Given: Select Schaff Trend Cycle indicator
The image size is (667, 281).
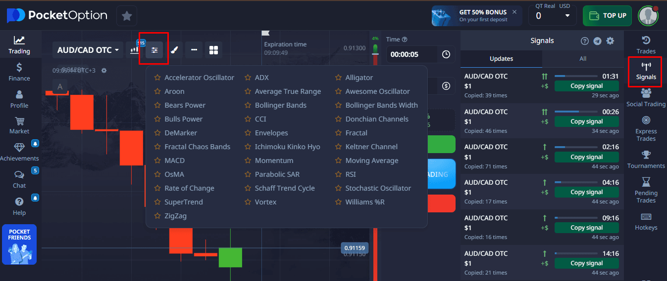Looking at the screenshot, I should pos(285,188).
